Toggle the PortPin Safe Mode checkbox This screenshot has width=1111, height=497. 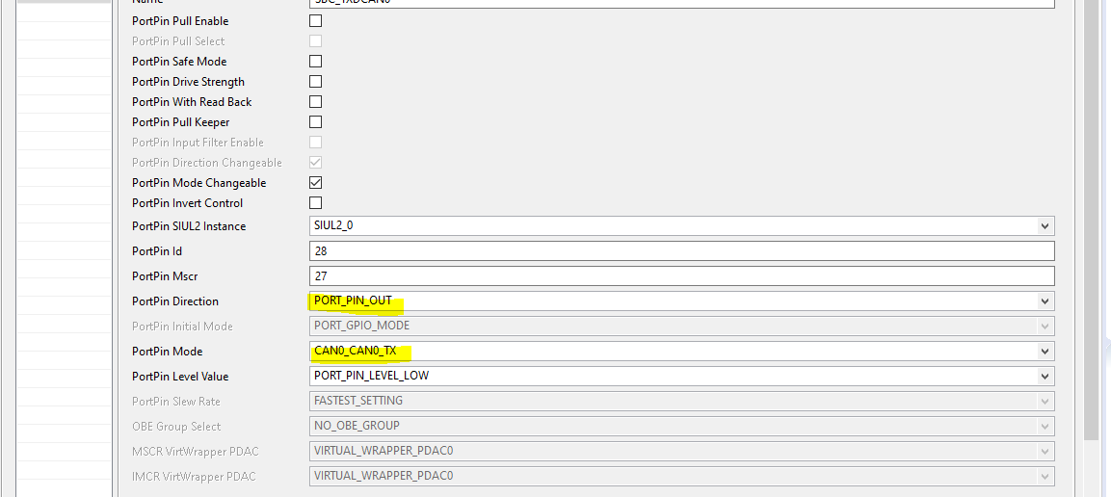[315, 62]
